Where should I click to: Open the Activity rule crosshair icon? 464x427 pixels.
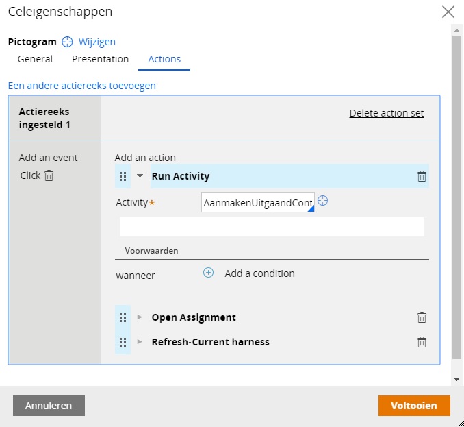322,201
